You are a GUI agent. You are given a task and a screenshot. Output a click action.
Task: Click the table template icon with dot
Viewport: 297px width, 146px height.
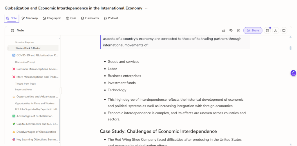click(267, 31)
